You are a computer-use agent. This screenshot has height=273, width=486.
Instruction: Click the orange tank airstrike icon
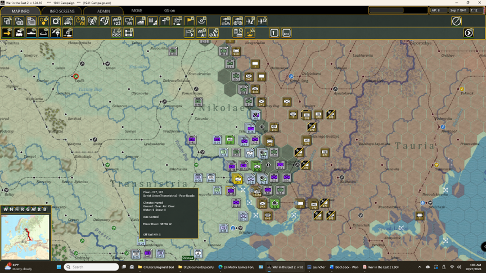pos(250,33)
